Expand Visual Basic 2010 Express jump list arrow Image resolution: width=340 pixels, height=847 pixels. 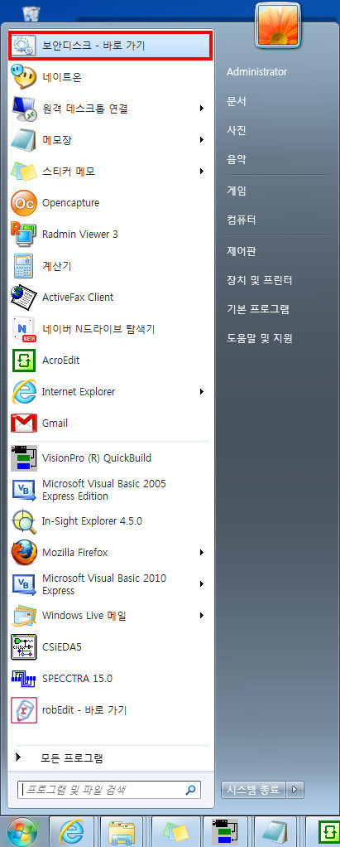[202, 584]
